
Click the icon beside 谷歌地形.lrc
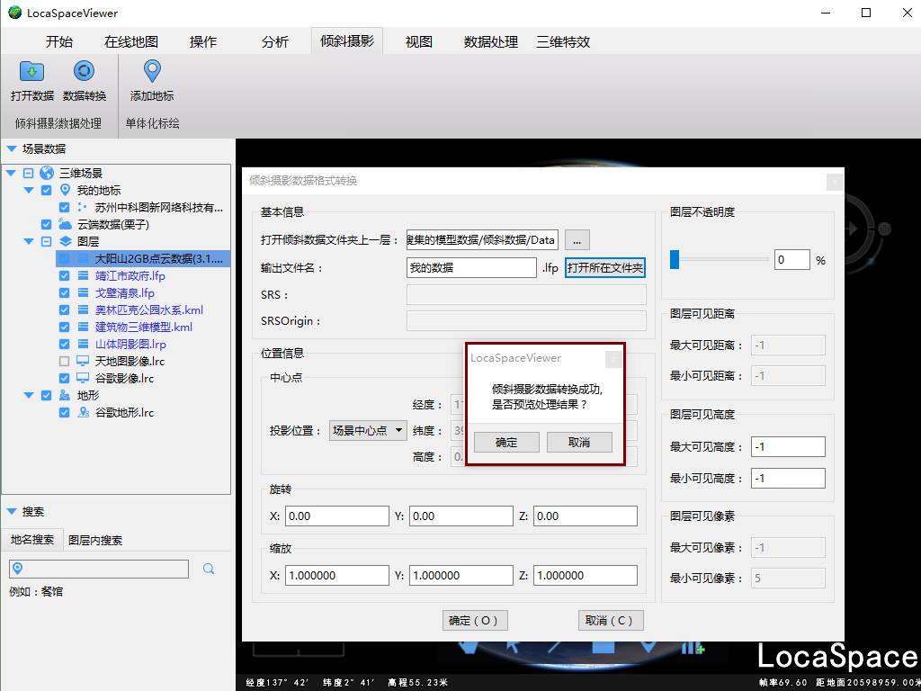[83, 412]
